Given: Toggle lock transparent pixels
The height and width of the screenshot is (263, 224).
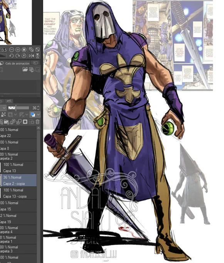Looking at the screenshot, I should pos(3,114).
